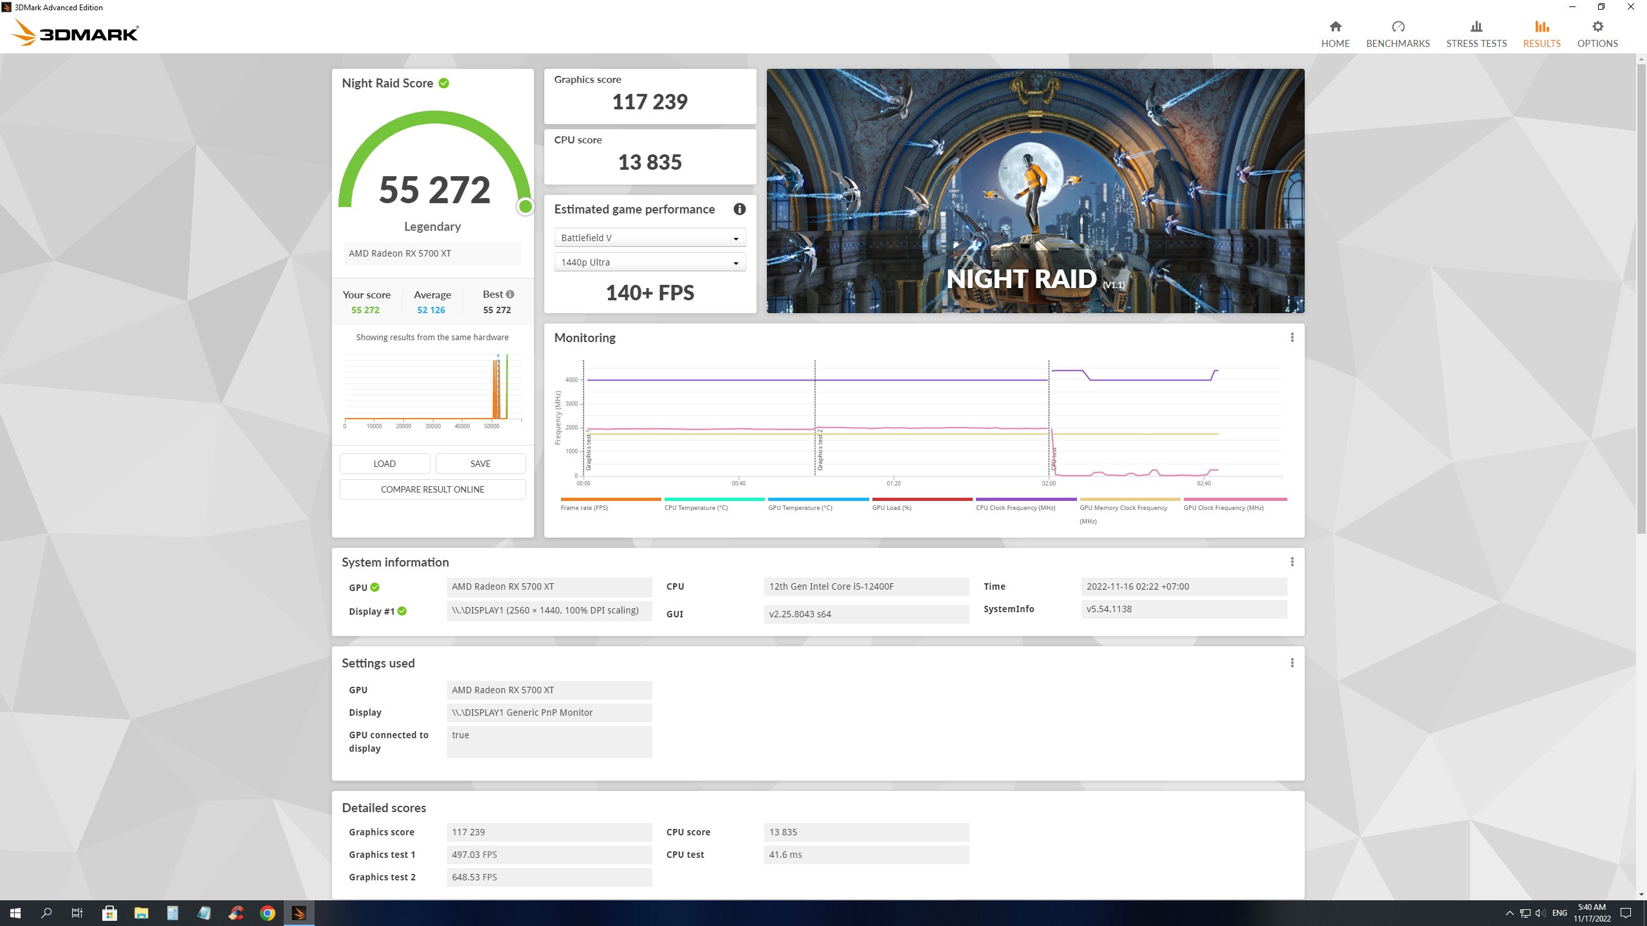Open the 1440p Ultra quality dropdown
The height and width of the screenshot is (926, 1647).
pyautogui.click(x=650, y=262)
